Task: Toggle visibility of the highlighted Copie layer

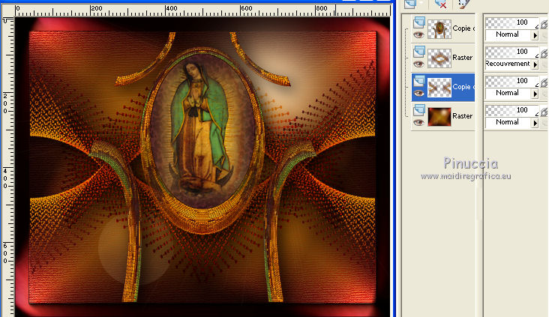Action: 418,94
